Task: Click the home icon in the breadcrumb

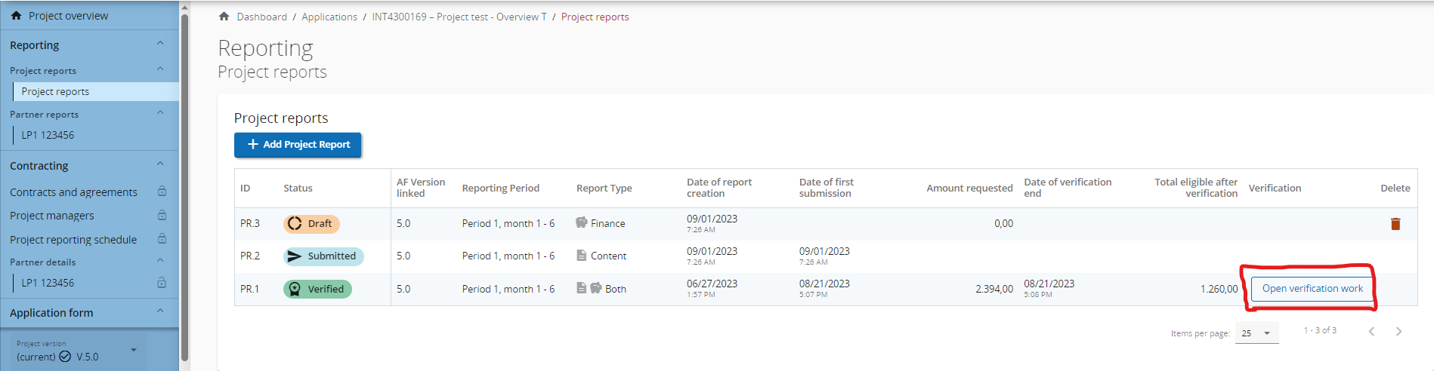Action: pos(224,17)
